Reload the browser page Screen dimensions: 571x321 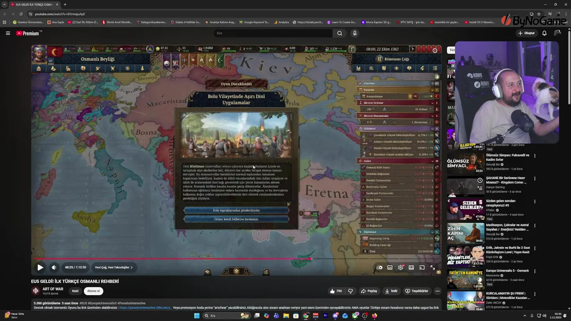tap(21, 14)
